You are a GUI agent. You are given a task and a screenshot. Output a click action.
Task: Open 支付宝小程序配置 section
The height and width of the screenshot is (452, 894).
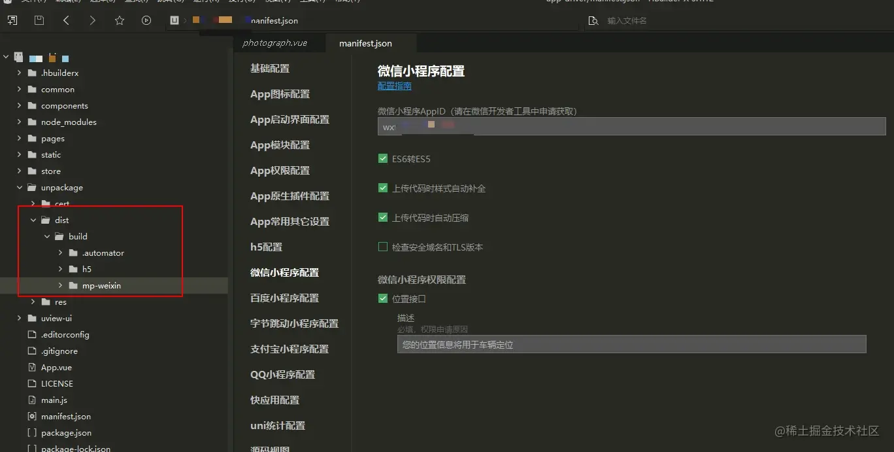[290, 349]
